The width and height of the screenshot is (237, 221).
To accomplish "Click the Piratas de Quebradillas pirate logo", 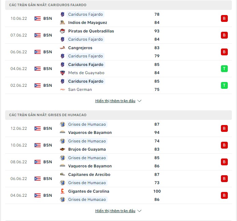I will coord(62,31).
